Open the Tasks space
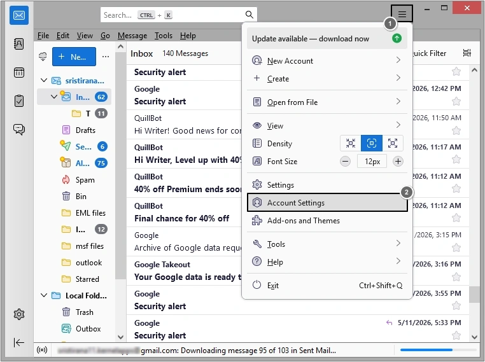The width and height of the screenshot is (485, 362). [x=19, y=101]
